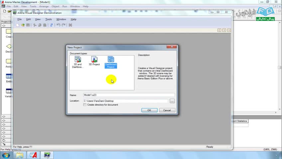Open Visual Designer File menu
This screenshot has height=159, width=282.
pyautogui.click(x=19, y=19)
